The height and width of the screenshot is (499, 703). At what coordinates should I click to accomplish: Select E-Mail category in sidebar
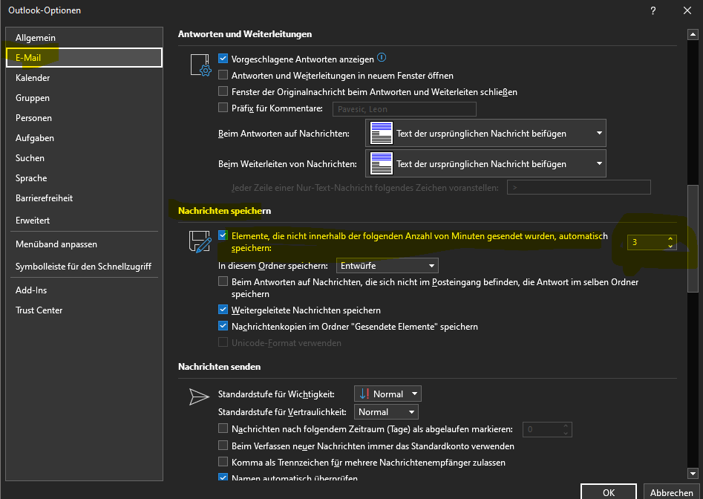point(85,57)
